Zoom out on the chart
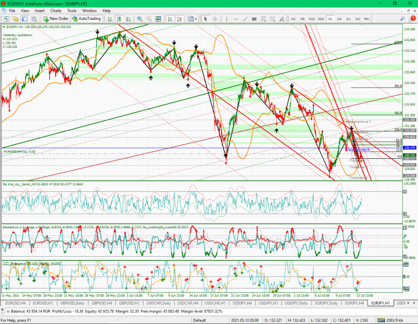The width and height of the screenshot is (418, 324). [148, 19]
